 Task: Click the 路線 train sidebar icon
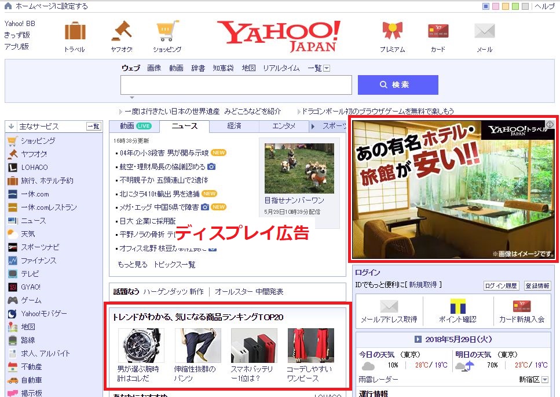click(x=13, y=340)
